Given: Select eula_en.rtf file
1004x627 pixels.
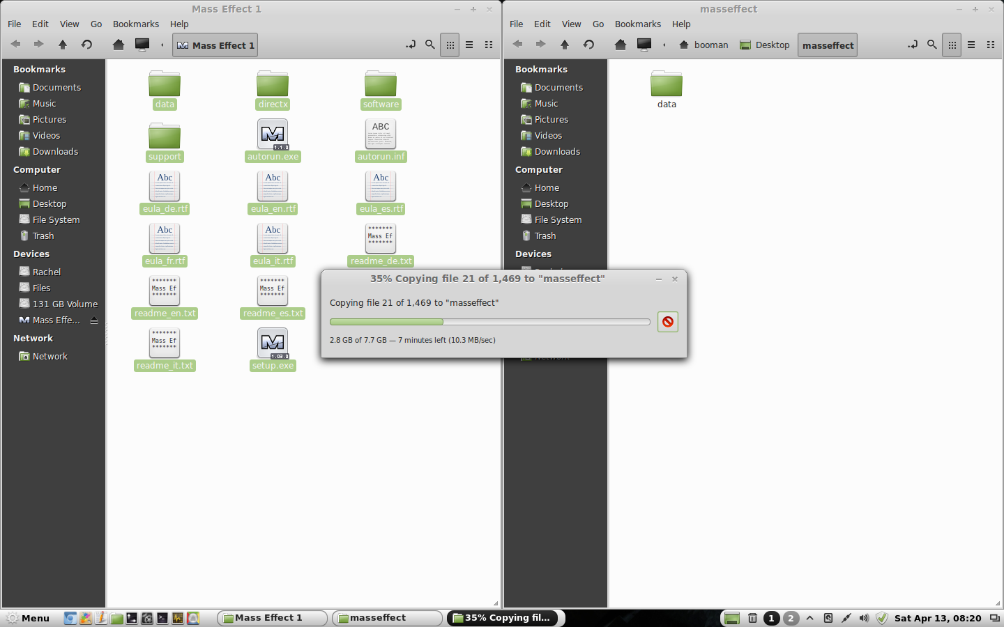Looking at the screenshot, I should 273,193.
